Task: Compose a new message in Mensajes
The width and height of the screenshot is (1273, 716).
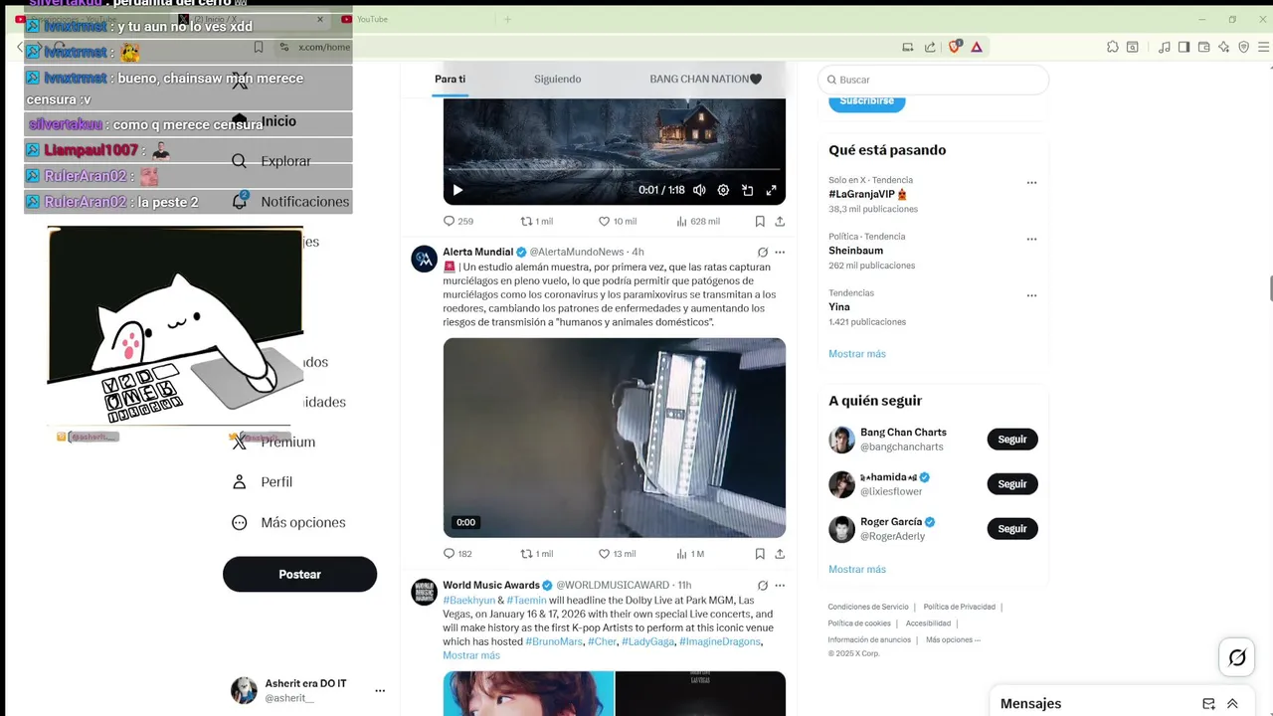Action: coord(1208,704)
